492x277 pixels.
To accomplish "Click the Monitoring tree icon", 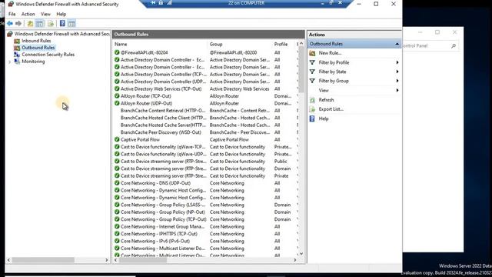I will pos(17,62).
